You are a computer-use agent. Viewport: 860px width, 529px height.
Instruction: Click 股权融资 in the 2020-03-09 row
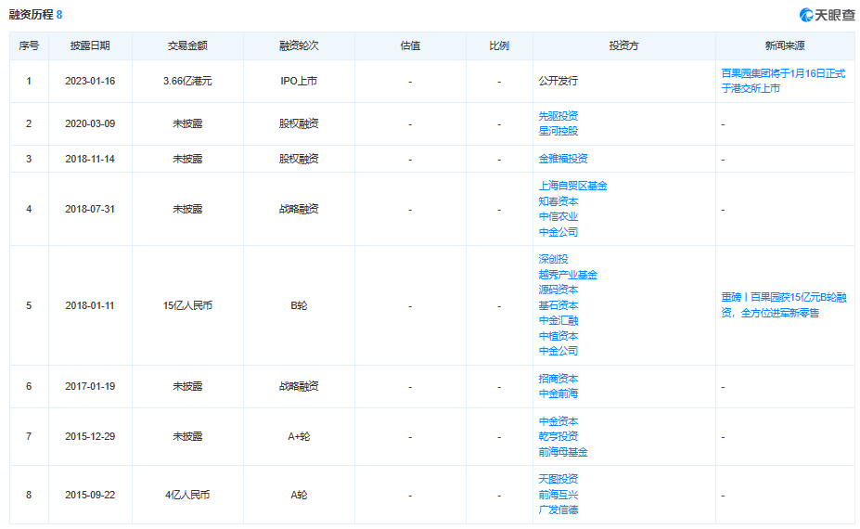[299, 123]
